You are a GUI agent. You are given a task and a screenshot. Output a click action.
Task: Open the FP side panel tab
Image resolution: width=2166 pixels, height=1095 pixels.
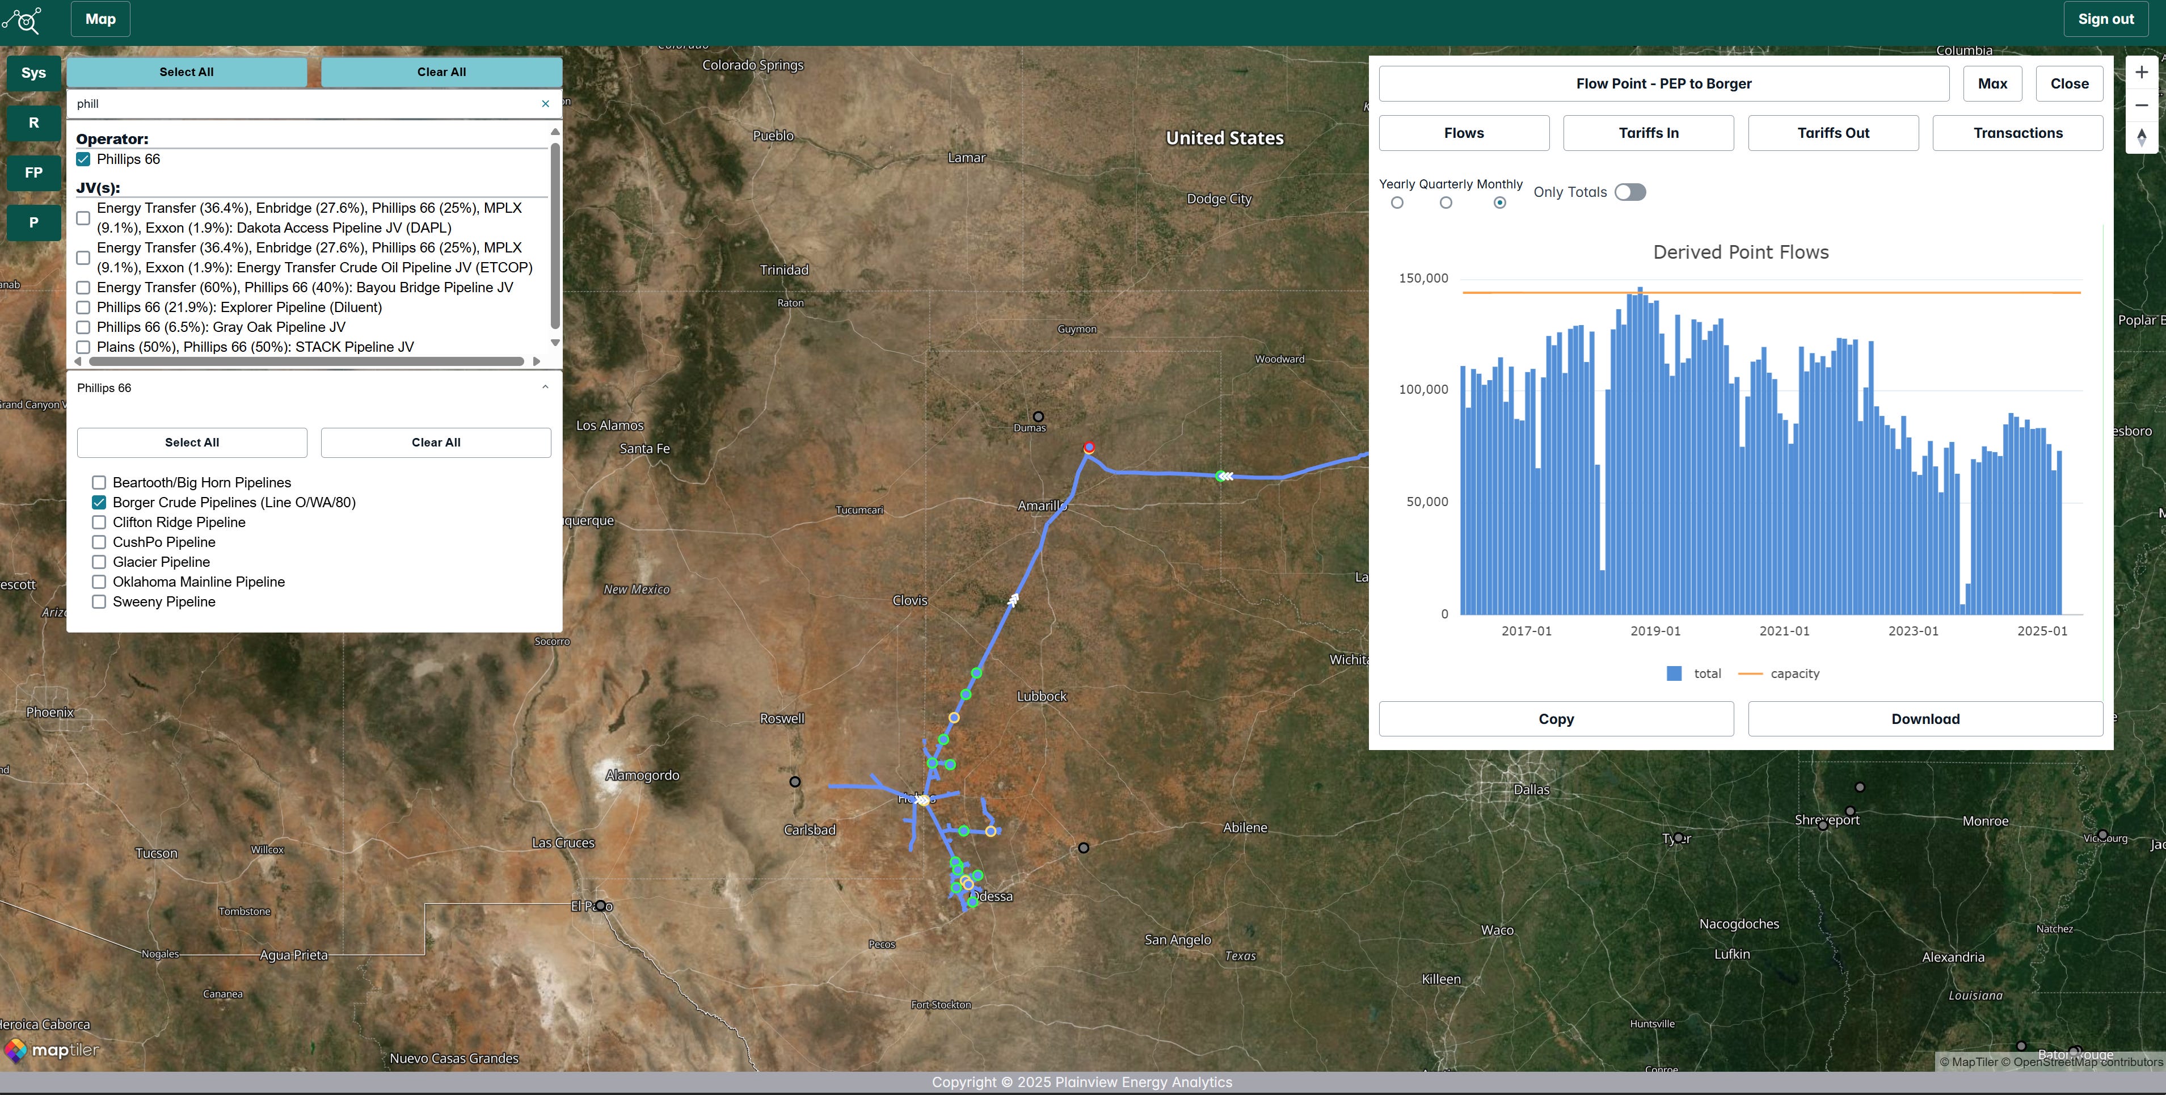(x=33, y=172)
